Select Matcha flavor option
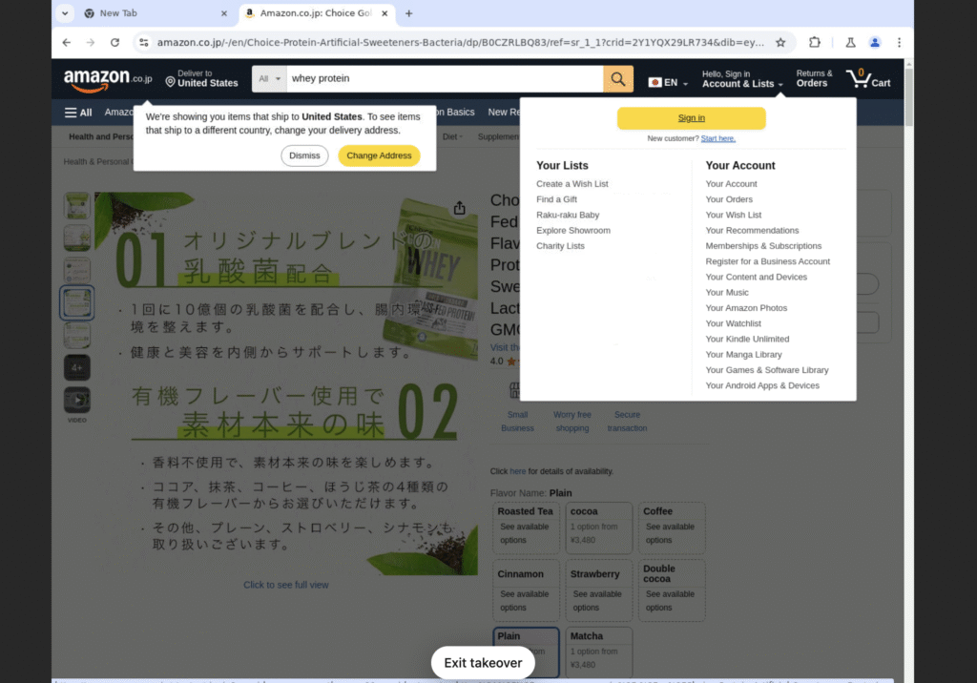The width and height of the screenshot is (977, 683). pyautogui.click(x=598, y=652)
